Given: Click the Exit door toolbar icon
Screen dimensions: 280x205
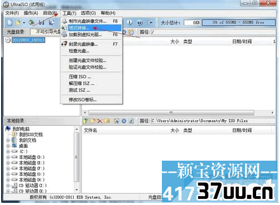Looking at the screenshot, I should click(150, 23).
